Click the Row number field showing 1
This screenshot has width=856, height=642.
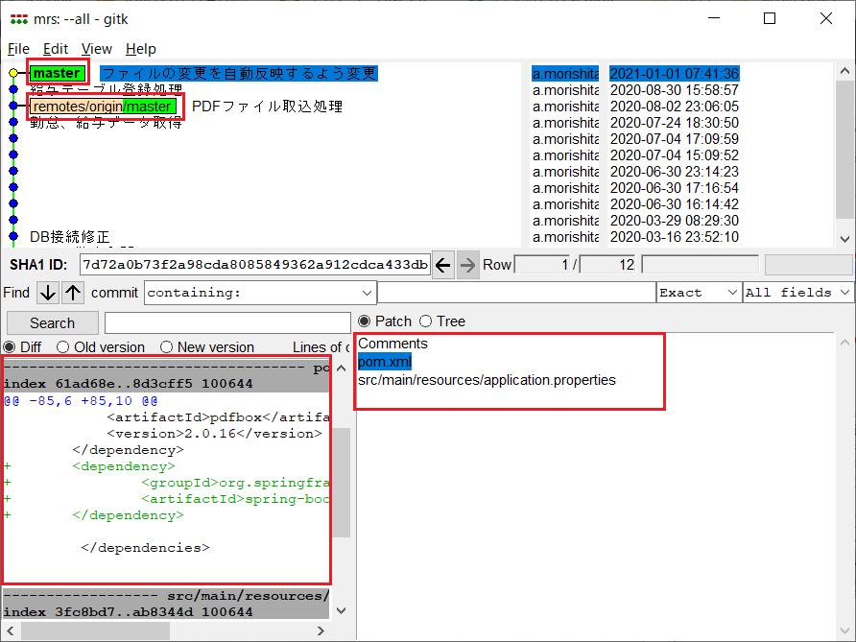click(543, 265)
